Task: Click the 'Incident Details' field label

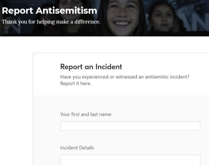Action: [x=77, y=148]
